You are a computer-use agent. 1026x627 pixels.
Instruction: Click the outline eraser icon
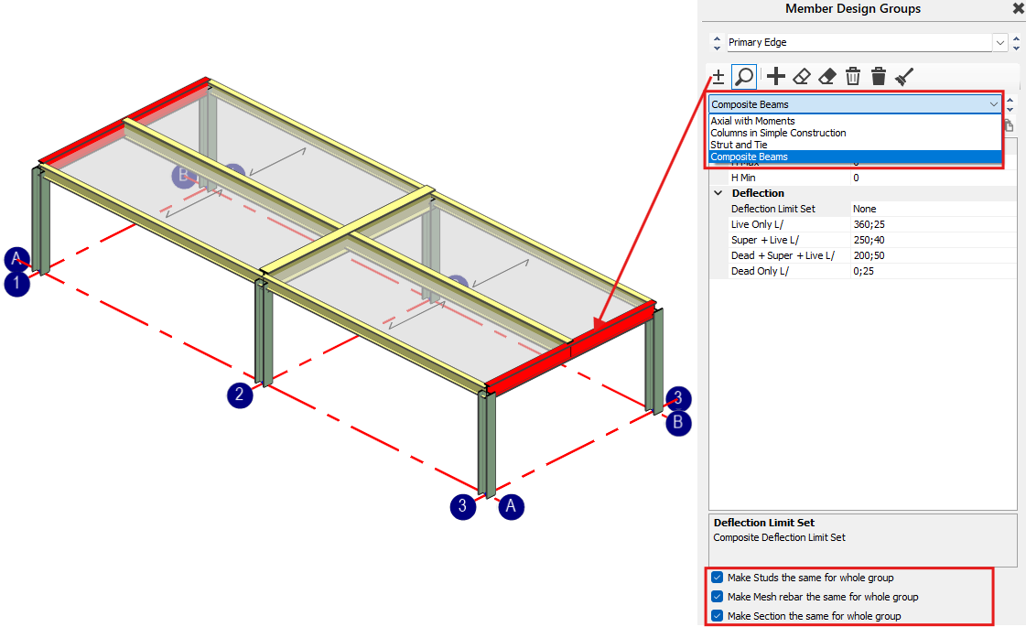click(x=802, y=77)
